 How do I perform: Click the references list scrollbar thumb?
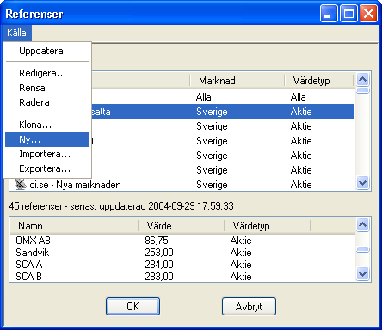(x=363, y=249)
